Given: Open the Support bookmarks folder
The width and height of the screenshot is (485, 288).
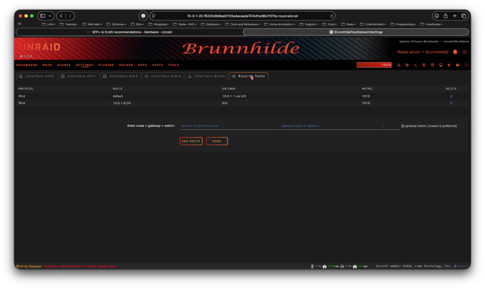Looking at the screenshot, I should (308, 24).
